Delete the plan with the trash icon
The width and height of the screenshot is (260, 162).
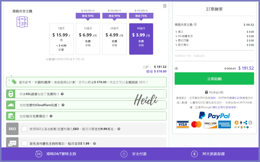pos(165,6)
